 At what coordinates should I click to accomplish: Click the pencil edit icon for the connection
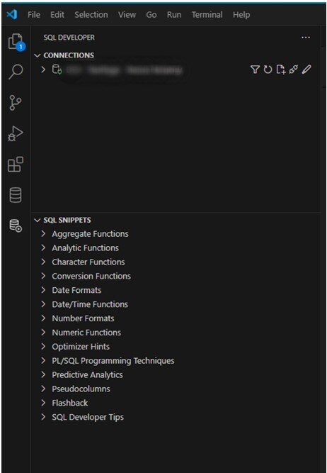coord(306,69)
